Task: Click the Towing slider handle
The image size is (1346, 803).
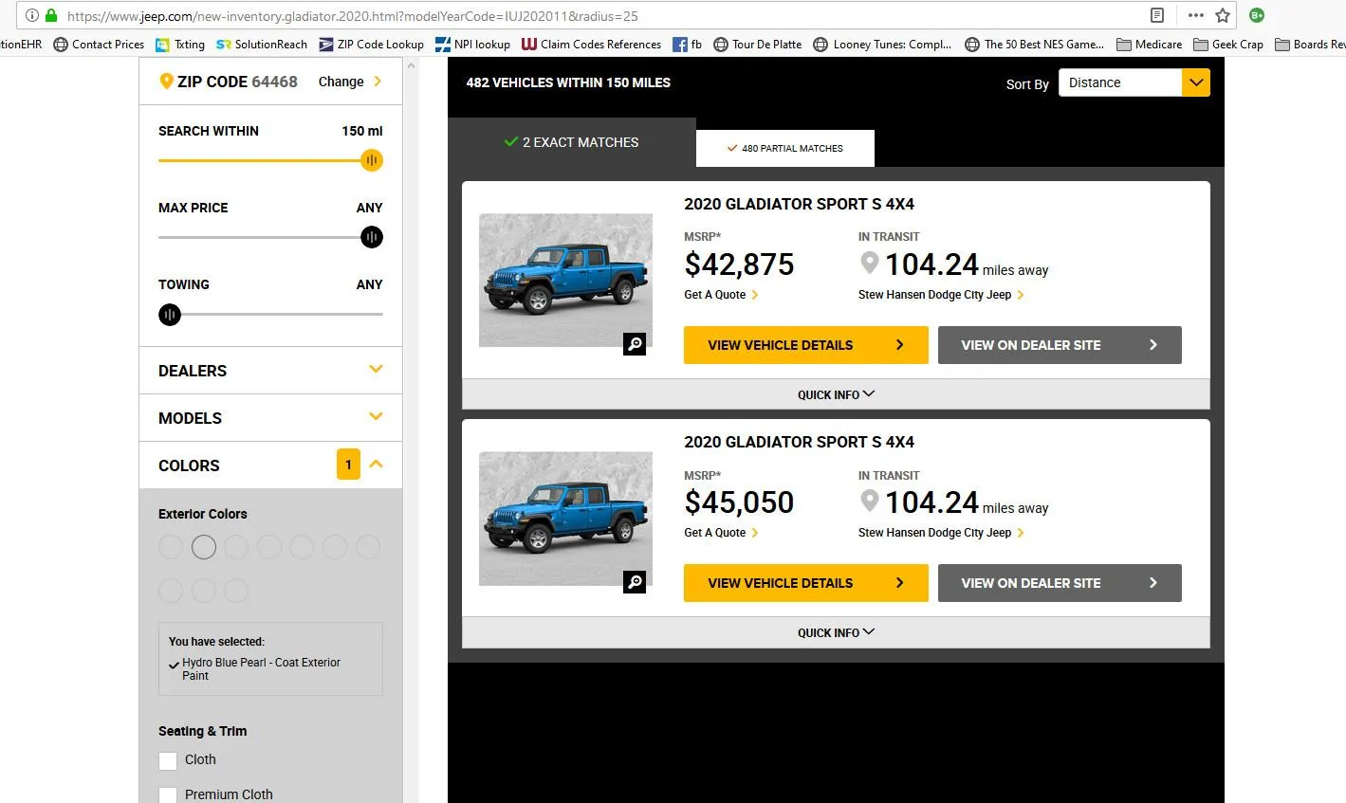Action: coord(170,314)
